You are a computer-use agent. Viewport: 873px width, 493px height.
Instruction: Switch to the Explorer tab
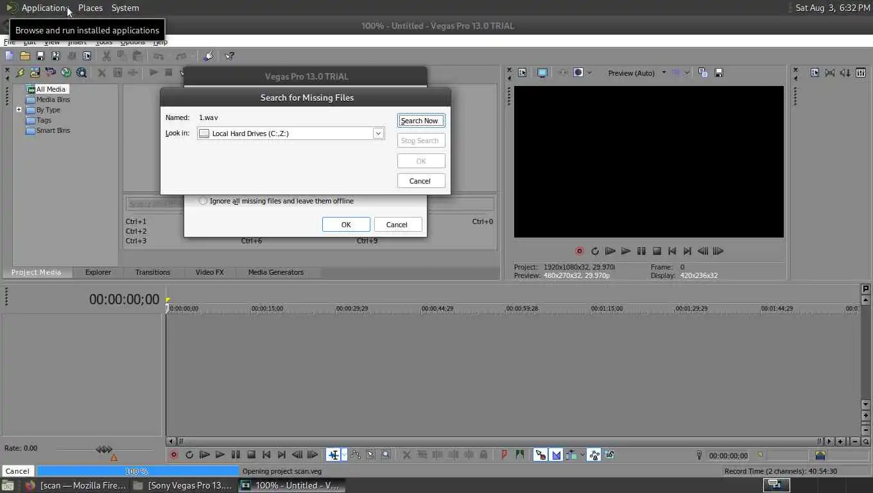point(98,272)
